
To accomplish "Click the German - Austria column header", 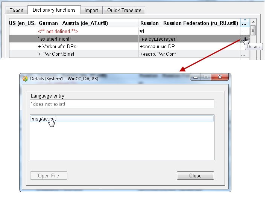I will point(88,23).
